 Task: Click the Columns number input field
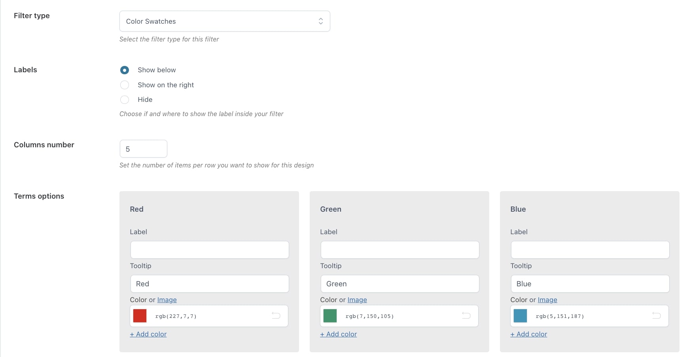click(x=143, y=149)
